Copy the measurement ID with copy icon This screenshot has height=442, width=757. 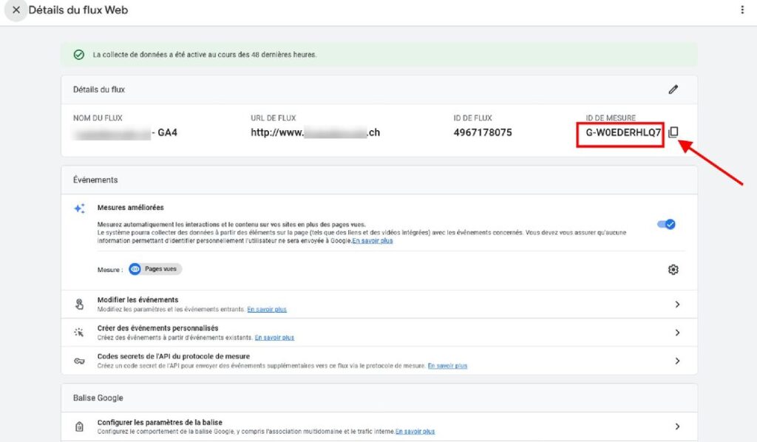click(673, 132)
